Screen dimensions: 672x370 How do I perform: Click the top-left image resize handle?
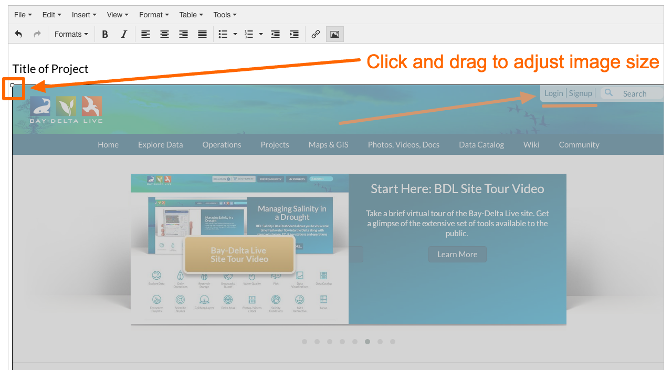click(x=13, y=85)
